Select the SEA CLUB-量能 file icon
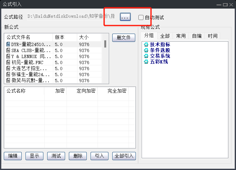Image resolution: width=236 pixels, height=170 pixels. (x=8, y=50)
